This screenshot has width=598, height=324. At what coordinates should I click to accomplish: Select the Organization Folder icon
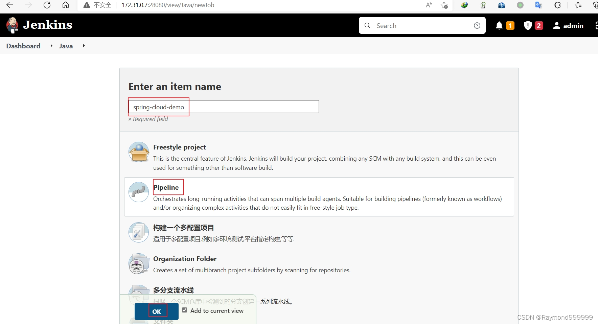[x=139, y=264]
